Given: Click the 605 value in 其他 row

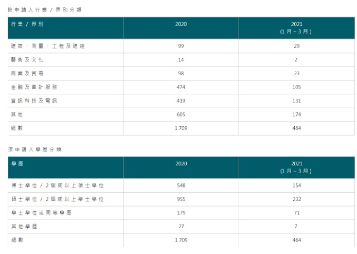Looking at the screenshot, I should tap(181, 114).
